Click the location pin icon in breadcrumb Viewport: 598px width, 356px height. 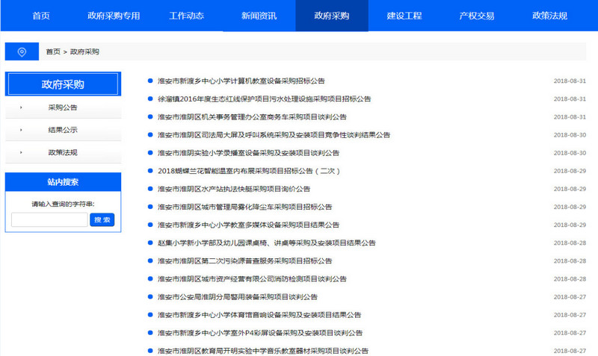(x=22, y=51)
